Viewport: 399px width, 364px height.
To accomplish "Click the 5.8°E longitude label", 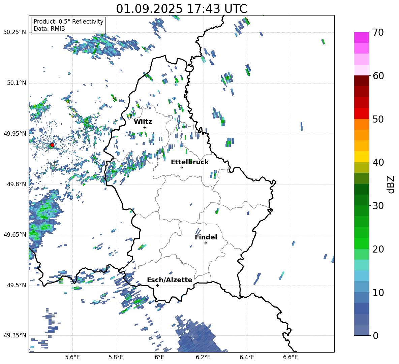I will pos(116,358).
